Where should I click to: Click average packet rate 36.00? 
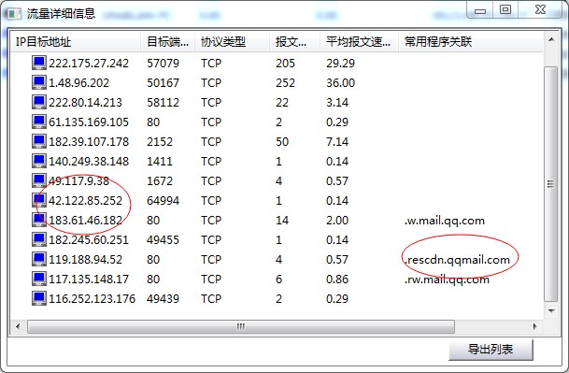pyautogui.click(x=340, y=83)
